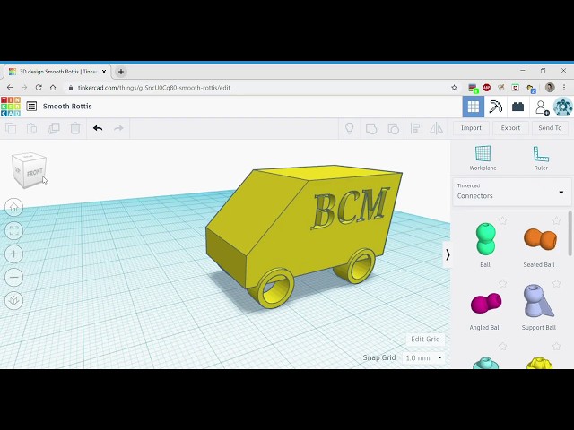Favorite the Angled Ball shape star
Image resolution: width=574 pixels, height=430 pixels.
click(502, 283)
